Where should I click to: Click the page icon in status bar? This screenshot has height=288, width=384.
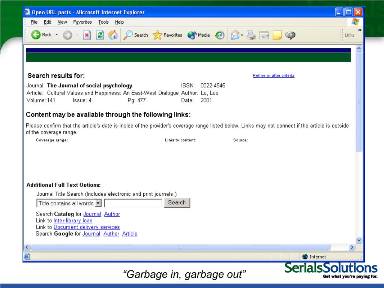click(27, 256)
